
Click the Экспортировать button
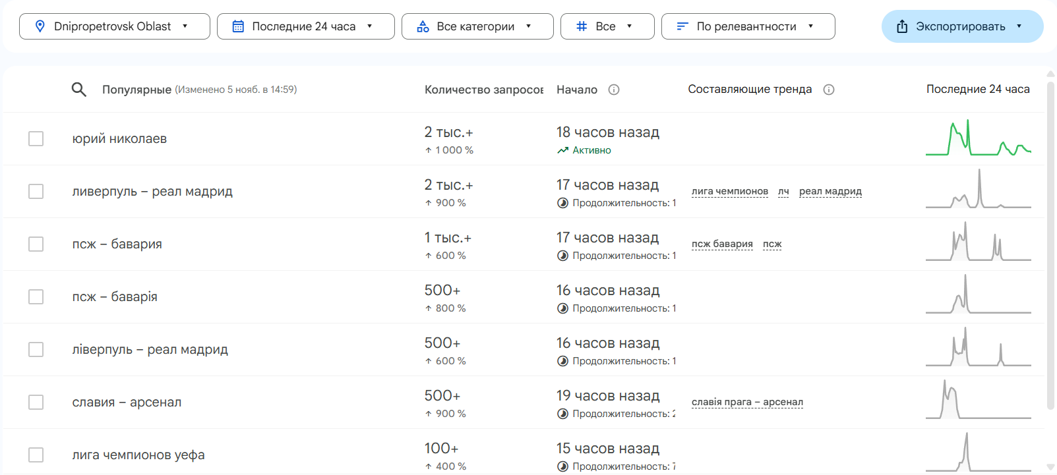[x=961, y=26]
